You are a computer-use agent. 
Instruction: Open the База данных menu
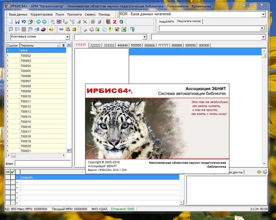click(18, 14)
